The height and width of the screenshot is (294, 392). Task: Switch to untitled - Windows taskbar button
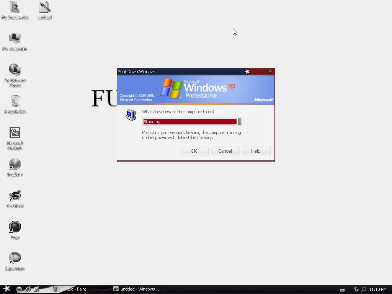[x=137, y=289]
